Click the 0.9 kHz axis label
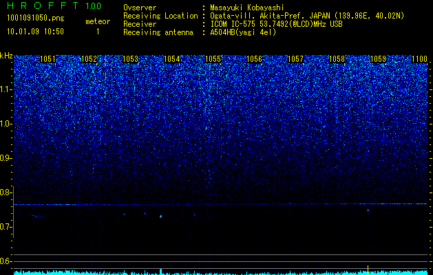The height and width of the screenshot is (275, 433). point(6,158)
